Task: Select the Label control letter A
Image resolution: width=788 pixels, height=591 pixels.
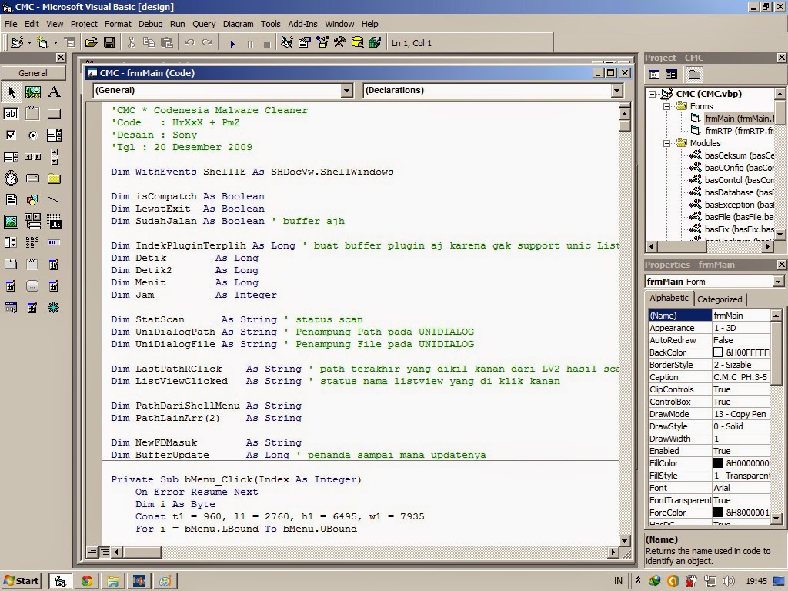Action: pos(54,92)
